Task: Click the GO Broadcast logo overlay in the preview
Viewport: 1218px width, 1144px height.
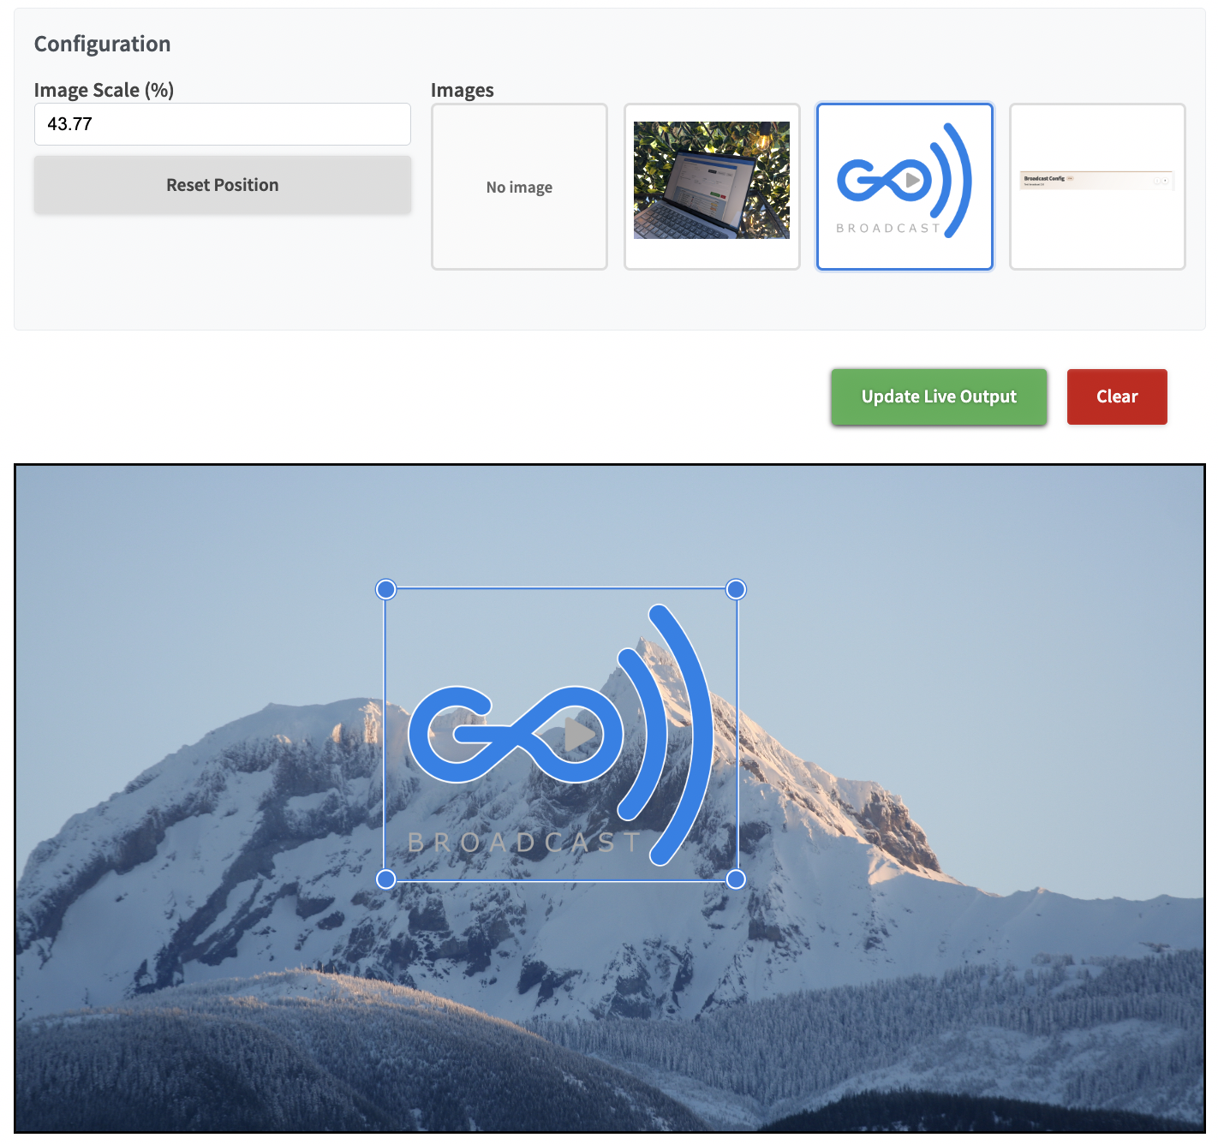Action: pos(561,735)
